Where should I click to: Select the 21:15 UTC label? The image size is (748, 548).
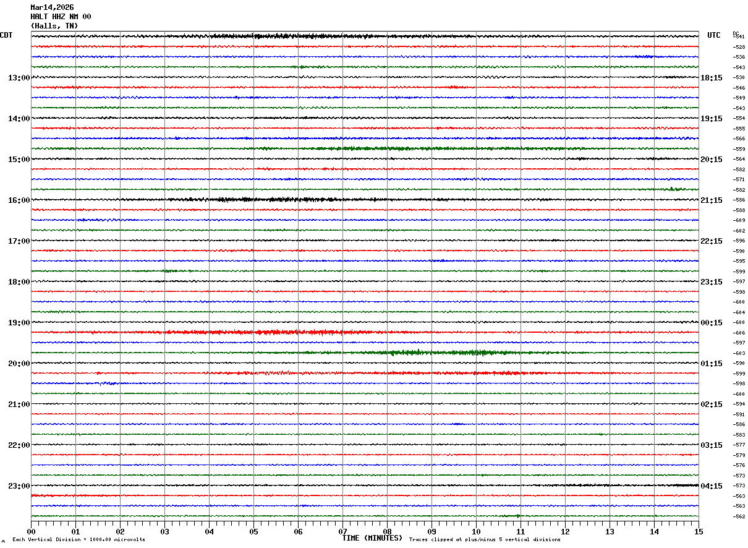712,200
